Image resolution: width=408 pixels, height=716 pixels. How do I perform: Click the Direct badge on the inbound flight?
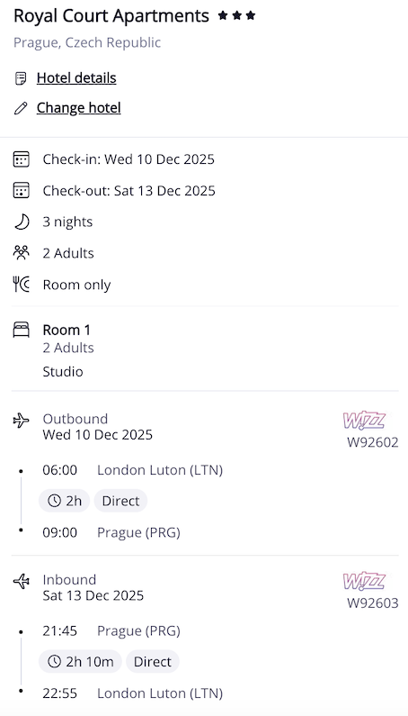tap(153, 662)
